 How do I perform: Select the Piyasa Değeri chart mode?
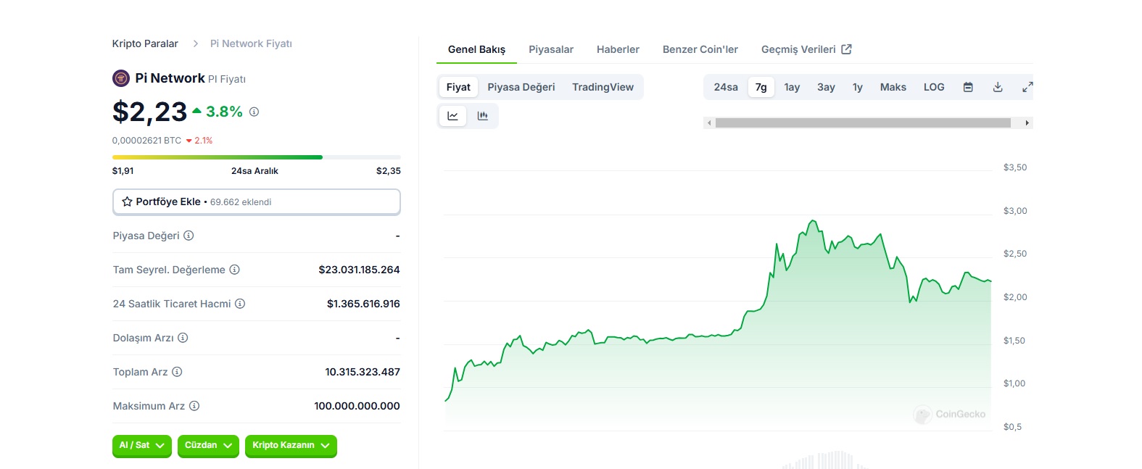click(x=521, y=87)
